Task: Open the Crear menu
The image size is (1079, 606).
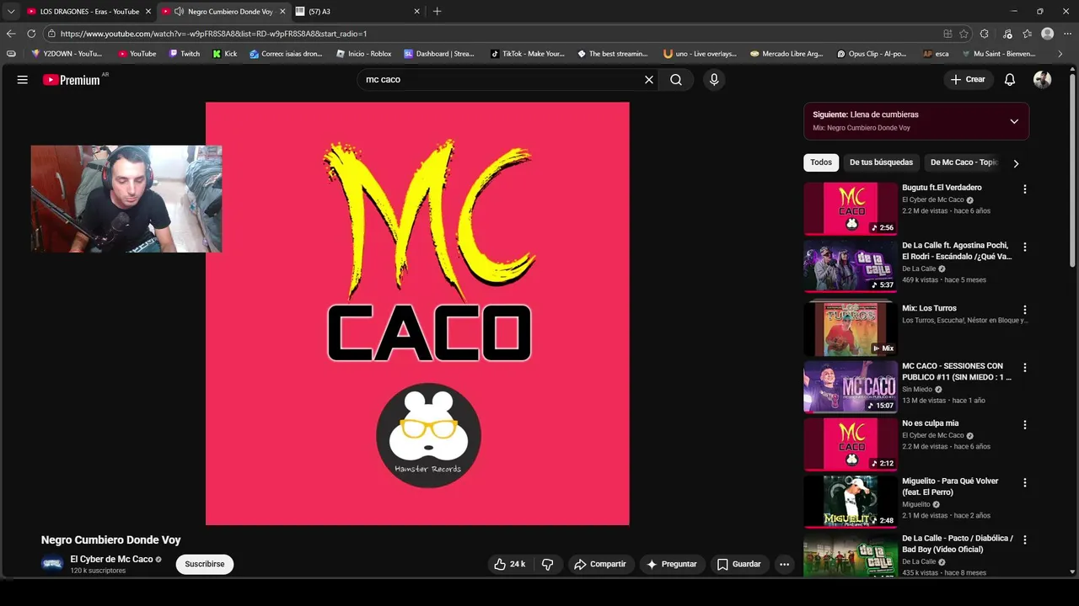Action: click(968, 80)
